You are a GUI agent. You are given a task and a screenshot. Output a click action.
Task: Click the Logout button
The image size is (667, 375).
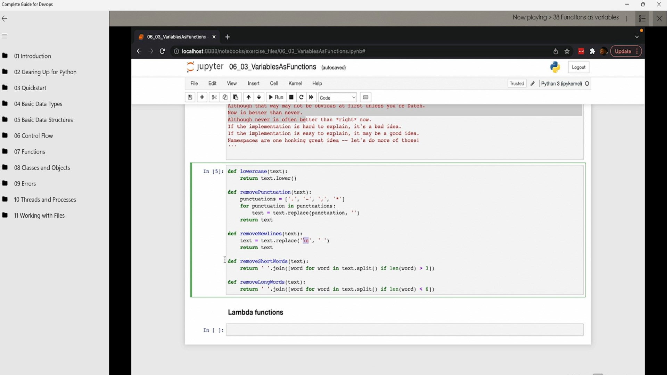578,67
